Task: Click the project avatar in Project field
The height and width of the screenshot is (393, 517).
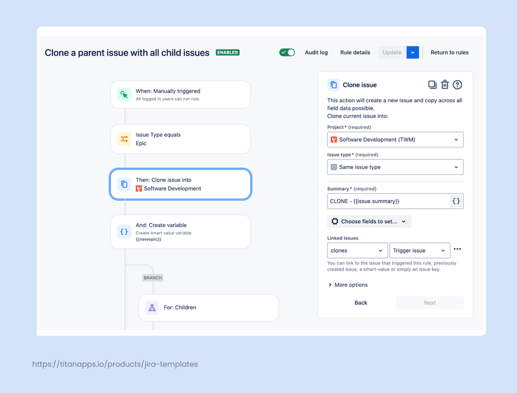Action: tap(334, 140)
